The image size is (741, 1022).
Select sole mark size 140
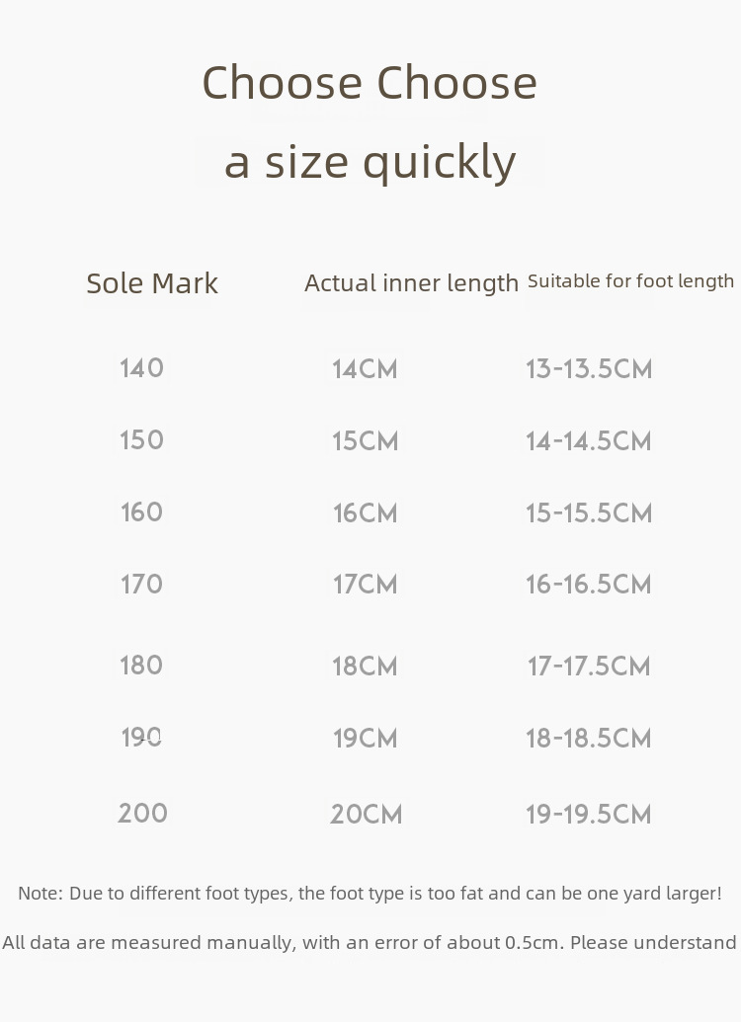tap(141, 368)
